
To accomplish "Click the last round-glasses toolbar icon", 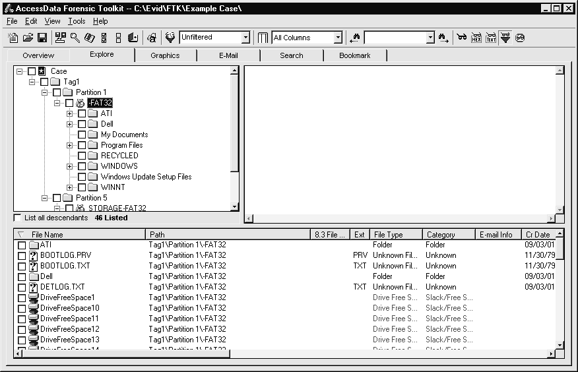I will pos(520,38).
